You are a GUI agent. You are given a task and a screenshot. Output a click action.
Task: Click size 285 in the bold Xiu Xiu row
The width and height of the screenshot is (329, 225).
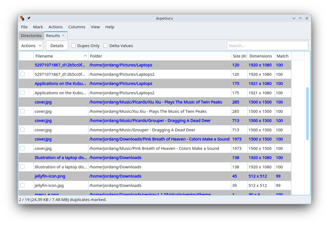pyautogui.click(x=236, y=102)
